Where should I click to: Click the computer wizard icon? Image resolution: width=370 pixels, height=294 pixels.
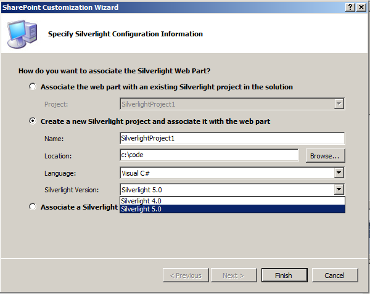point(22,34)
